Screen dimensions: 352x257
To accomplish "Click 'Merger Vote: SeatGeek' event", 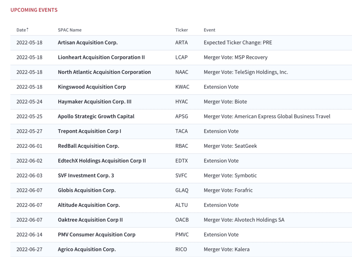I will [230, 146].
